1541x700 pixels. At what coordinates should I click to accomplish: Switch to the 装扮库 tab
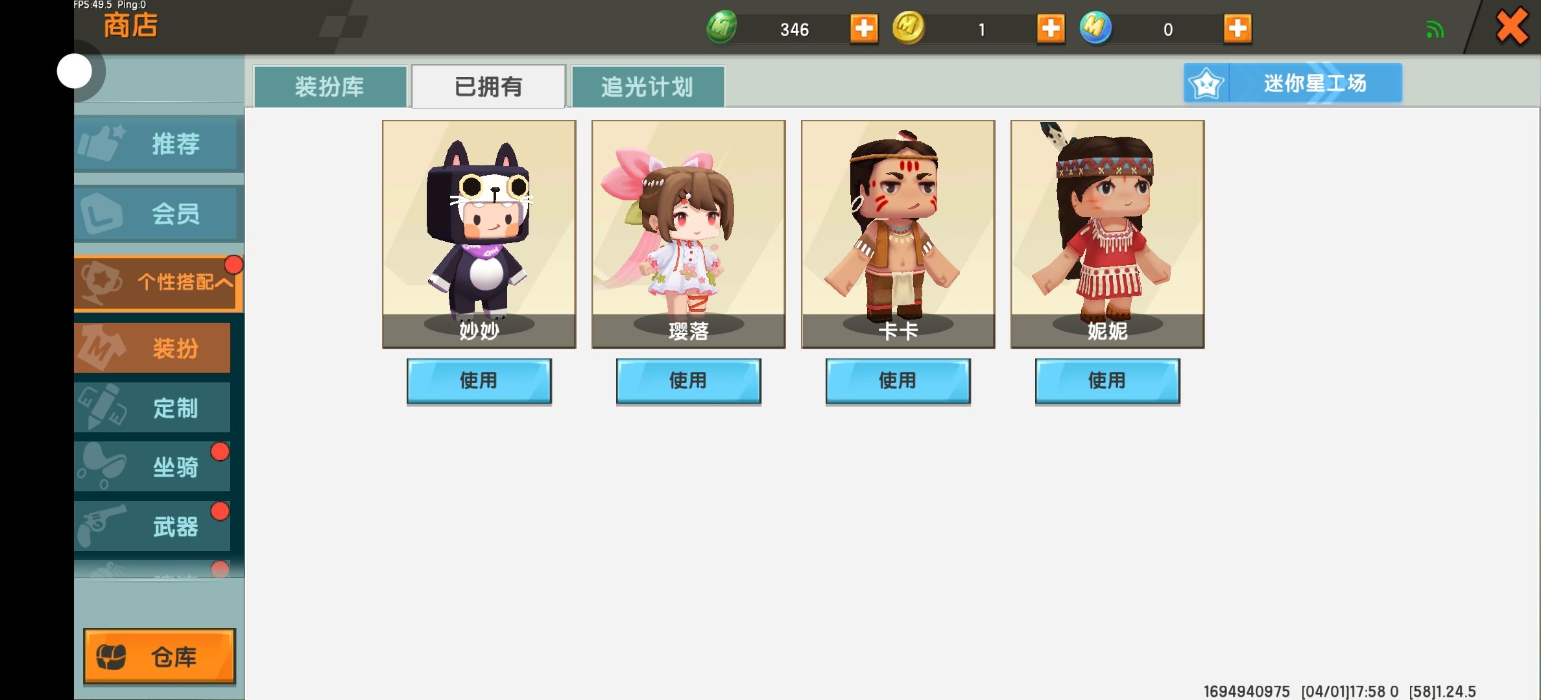330,86
